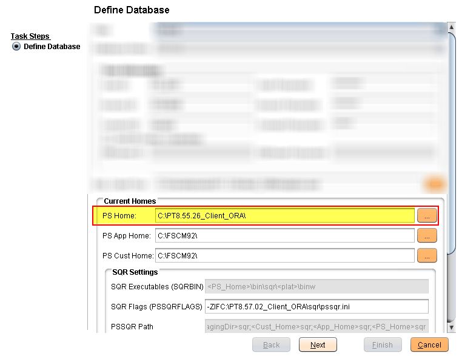The image size is (462, 356).
Task: Click the SQR Settings group label
Action: (x=135, y=272)
